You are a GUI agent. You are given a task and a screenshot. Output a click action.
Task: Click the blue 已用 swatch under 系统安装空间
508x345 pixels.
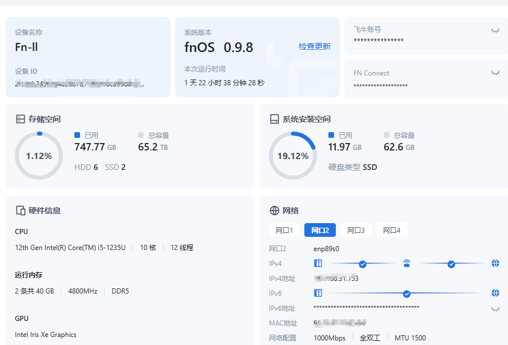331,135
